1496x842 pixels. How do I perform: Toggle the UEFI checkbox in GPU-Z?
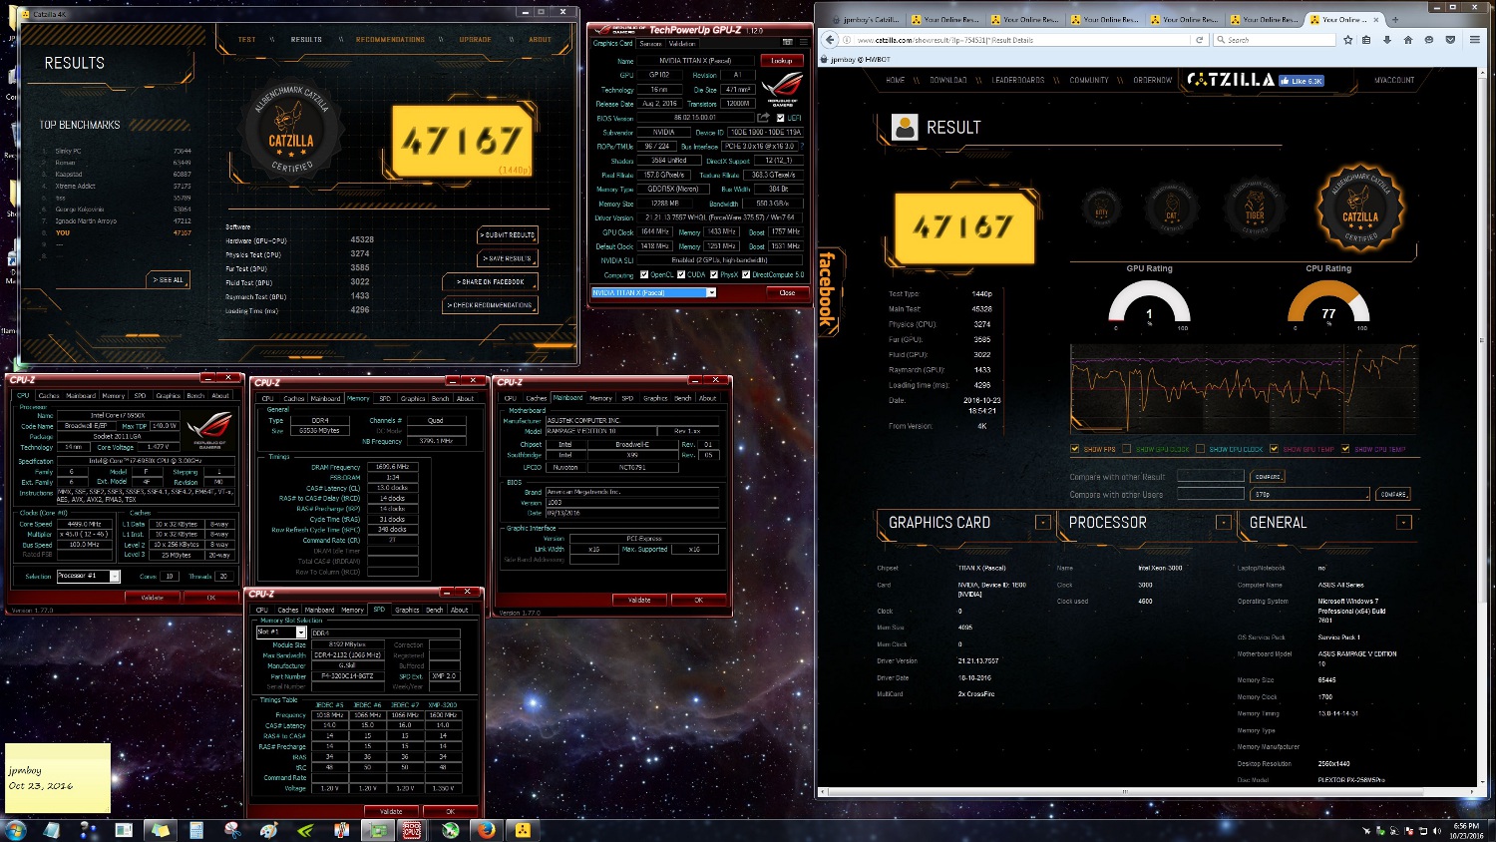click(781, 118)
